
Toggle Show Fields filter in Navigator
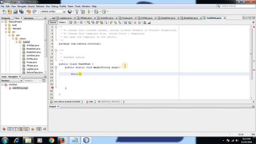click(10, 129)
